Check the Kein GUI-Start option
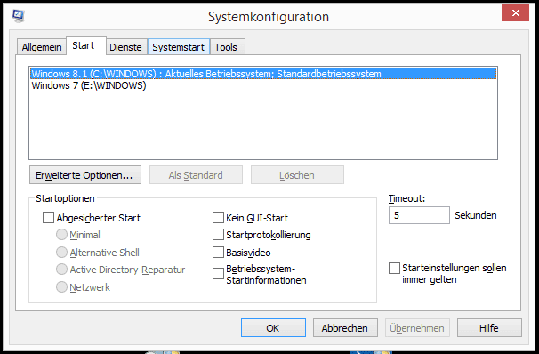This screenshot has height=354, width=539. (218, 218)
